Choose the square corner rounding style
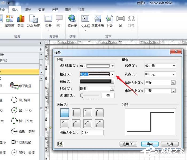Screen dimensions: 187x160 65,113
